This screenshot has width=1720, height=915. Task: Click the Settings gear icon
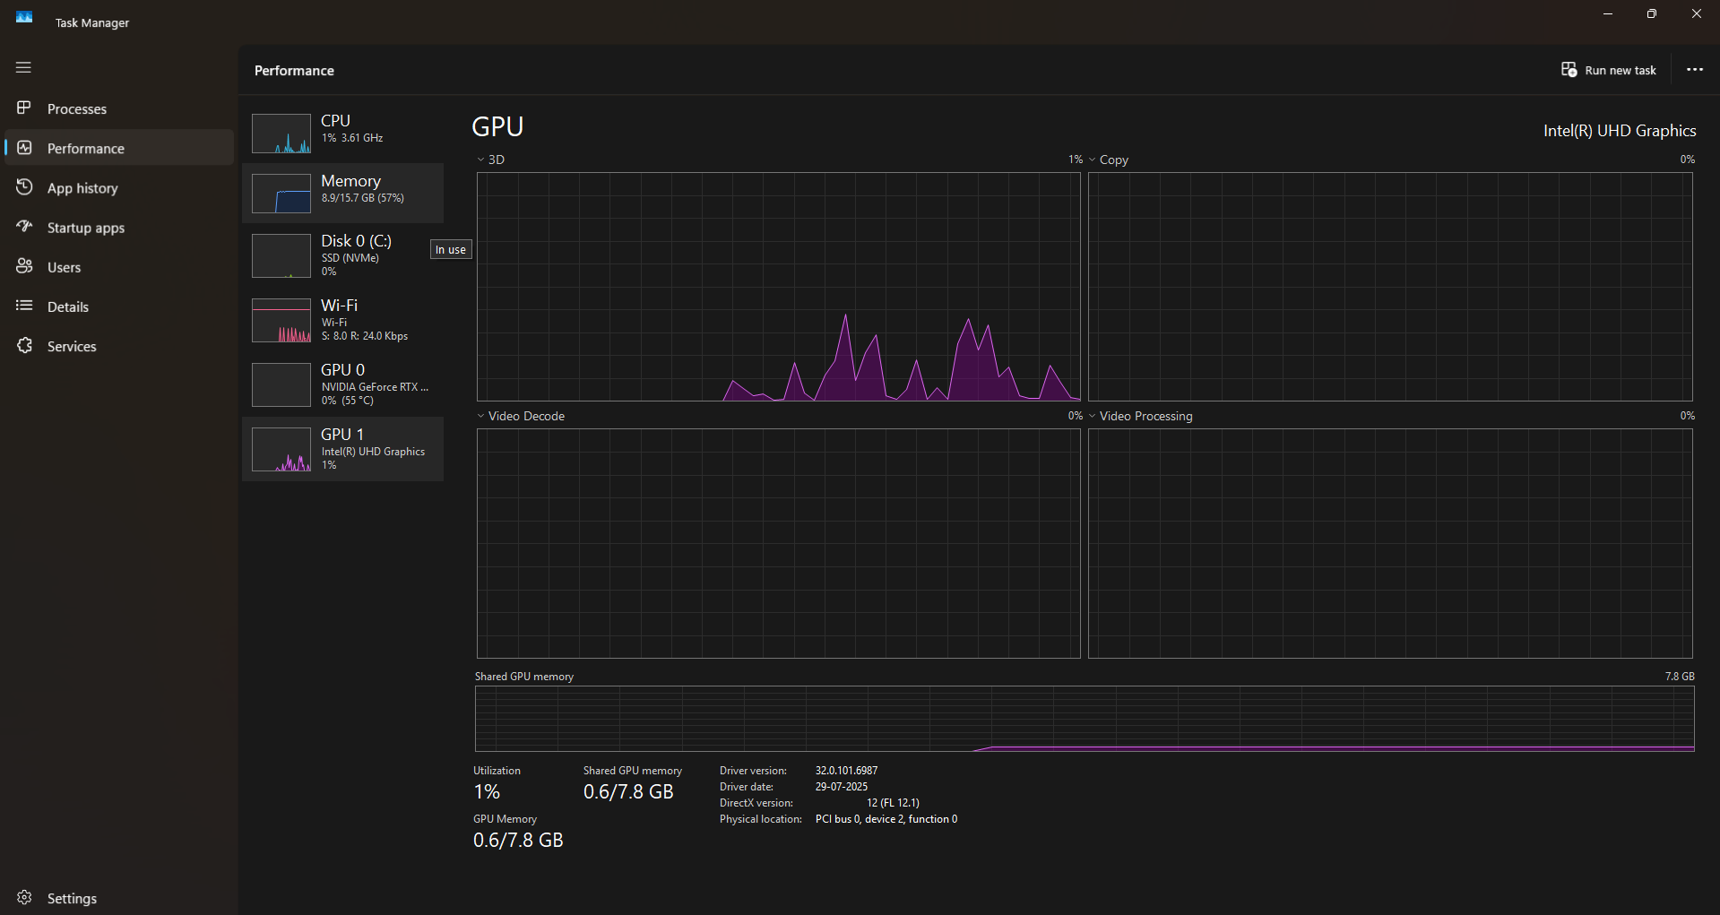24,897
